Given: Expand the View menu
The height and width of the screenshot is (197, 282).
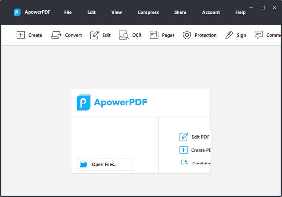Looking at the screenshot, I should click(x=116, y=12).
